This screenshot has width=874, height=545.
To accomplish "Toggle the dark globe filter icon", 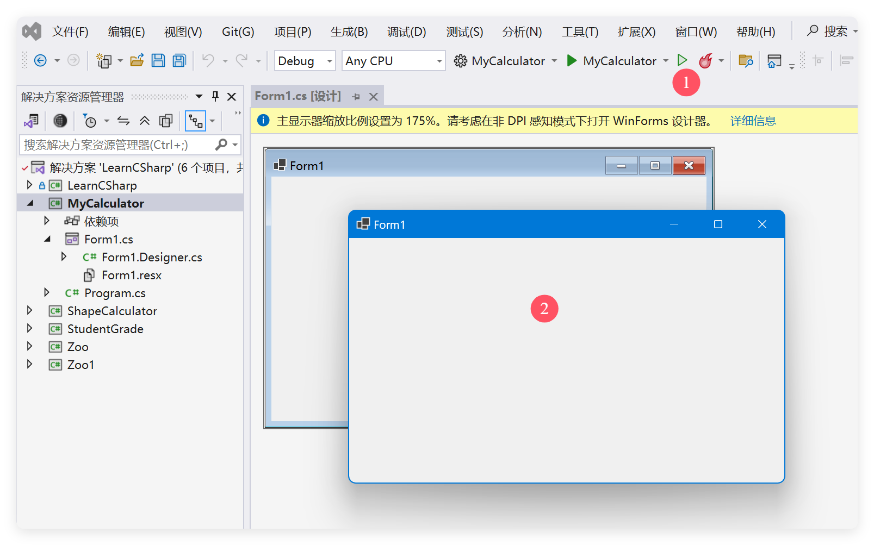I will click(x=60, y=121).
